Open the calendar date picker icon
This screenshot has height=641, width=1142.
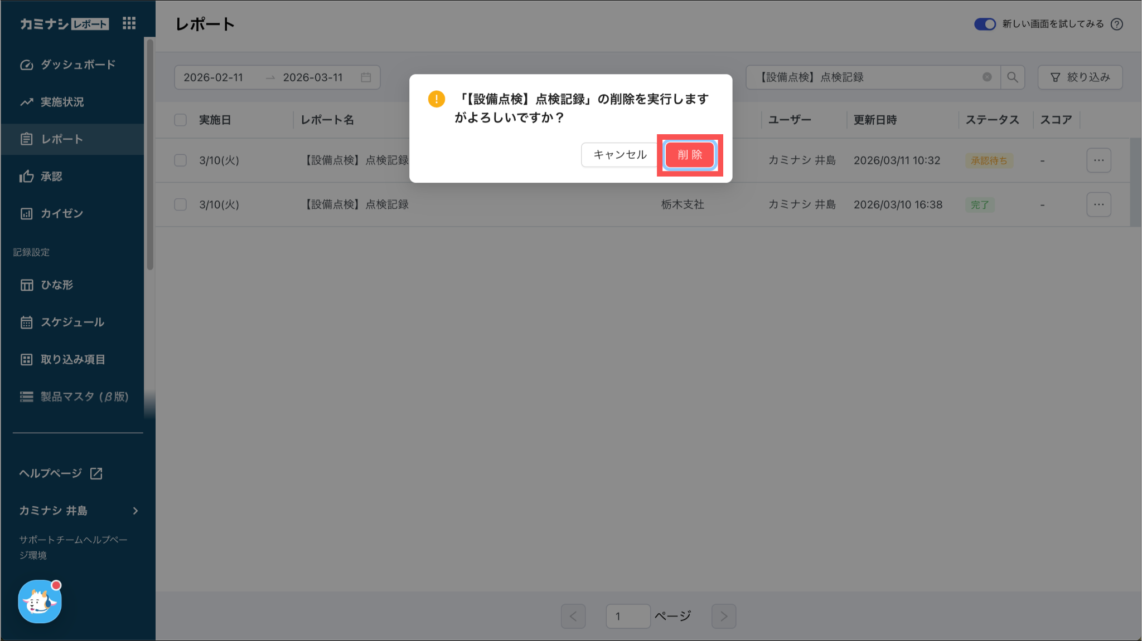coord(366,77)
